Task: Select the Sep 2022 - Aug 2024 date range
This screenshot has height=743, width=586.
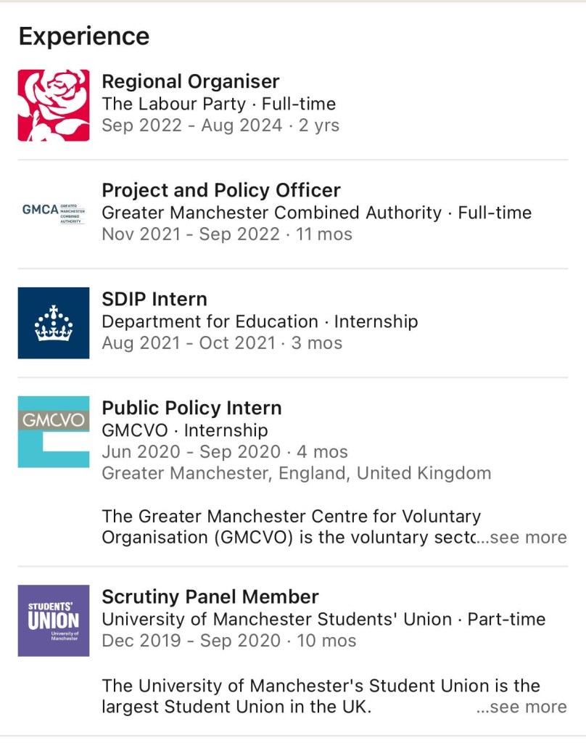Action: (x=191, y=126)
